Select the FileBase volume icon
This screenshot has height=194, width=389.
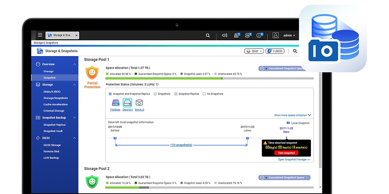coord(116,103)
